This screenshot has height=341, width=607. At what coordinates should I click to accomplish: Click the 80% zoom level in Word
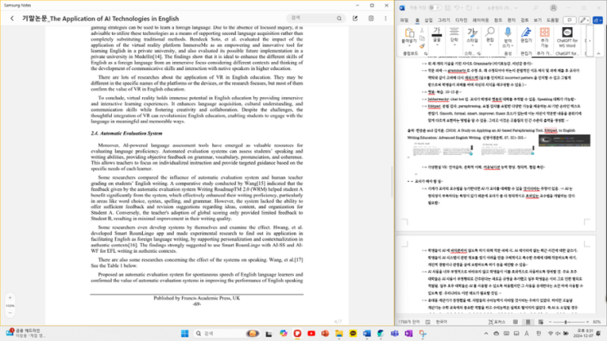pos(596,321)
